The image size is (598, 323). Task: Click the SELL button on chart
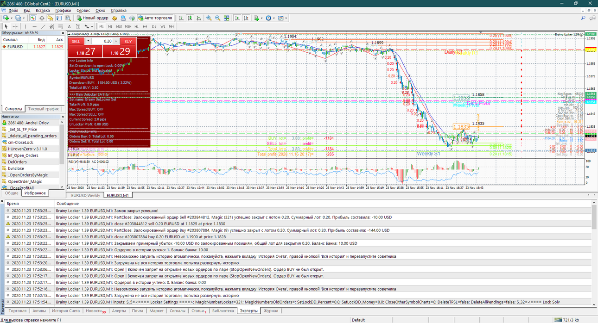tap(76, 41)
